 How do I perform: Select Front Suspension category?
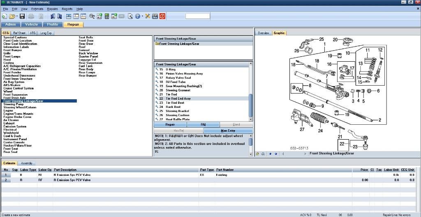[15, 95]
